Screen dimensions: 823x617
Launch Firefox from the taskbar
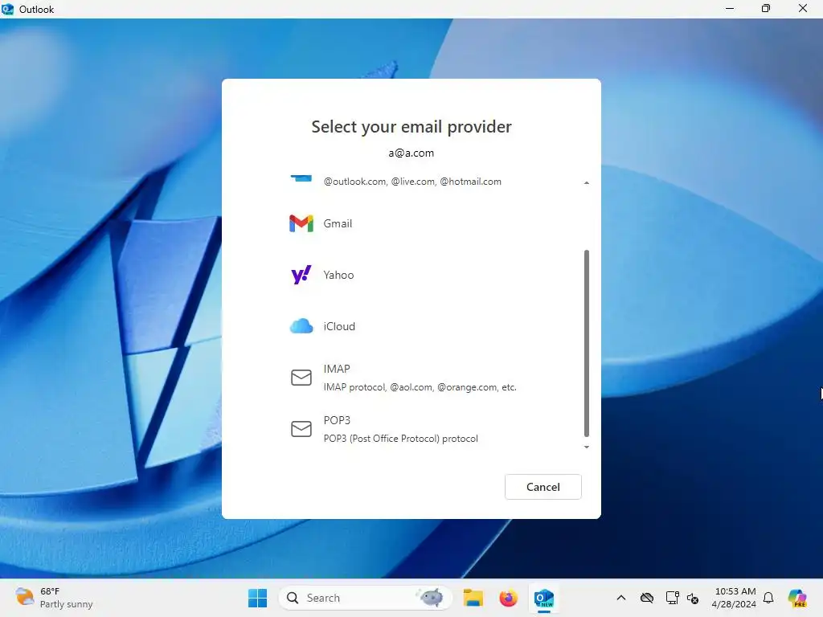point(508,598)
